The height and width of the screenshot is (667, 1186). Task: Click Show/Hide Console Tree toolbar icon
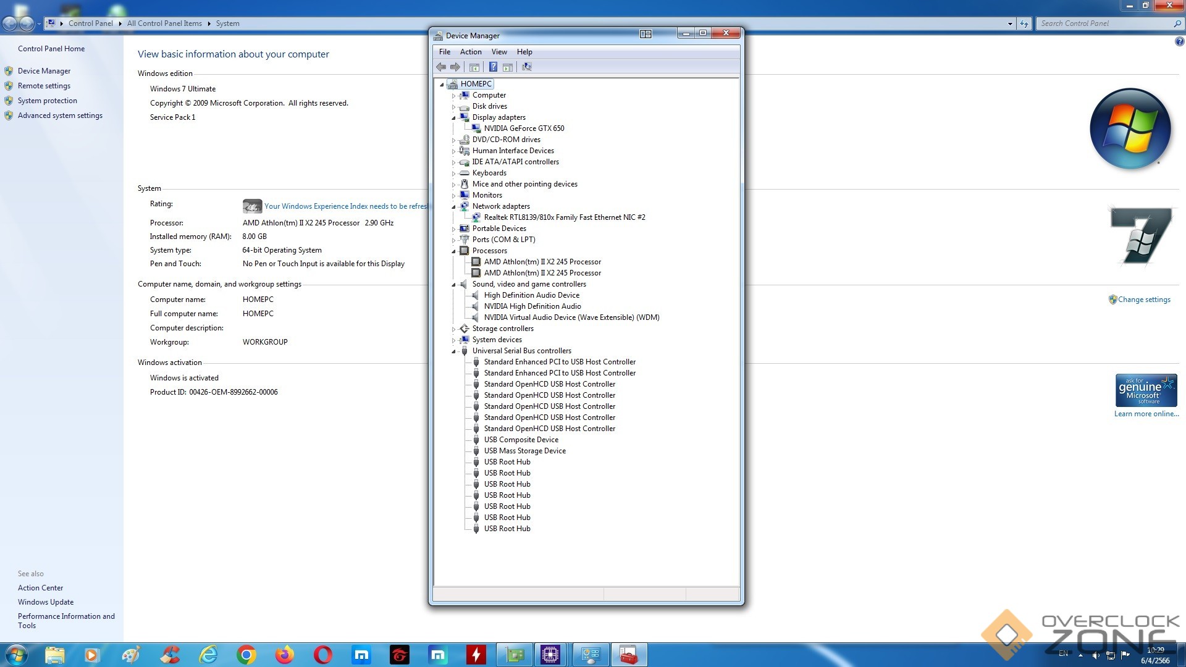474,67
